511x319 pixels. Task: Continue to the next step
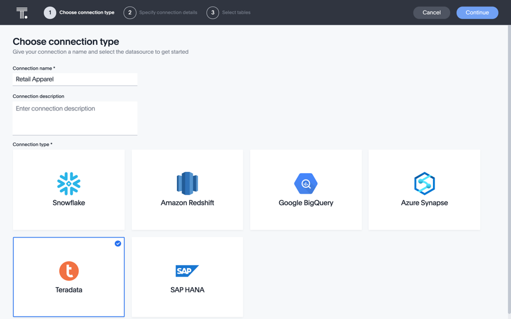coord(477,12)
